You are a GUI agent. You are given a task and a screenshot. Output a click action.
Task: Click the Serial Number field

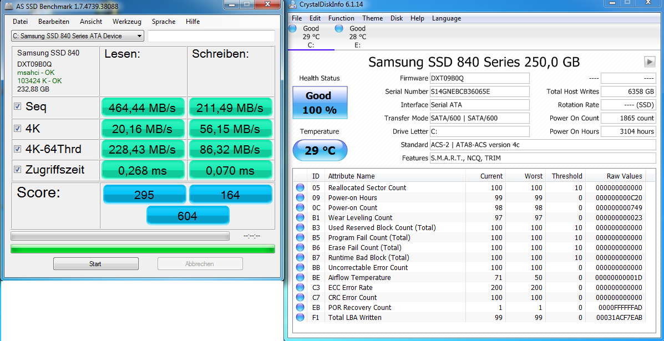click(479, 91)
